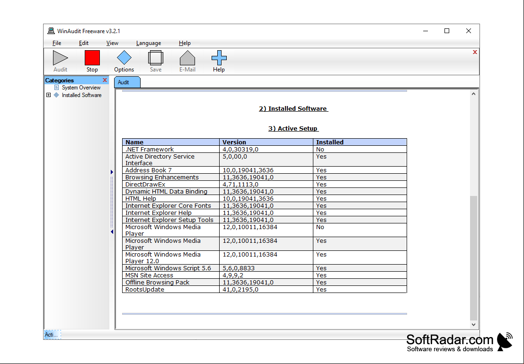
Task: Click the blue plus Help icon
Action: tap(219, 61)
